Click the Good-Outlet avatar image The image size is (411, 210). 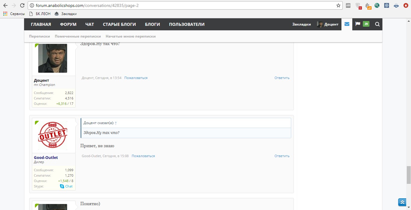[53, 135]
